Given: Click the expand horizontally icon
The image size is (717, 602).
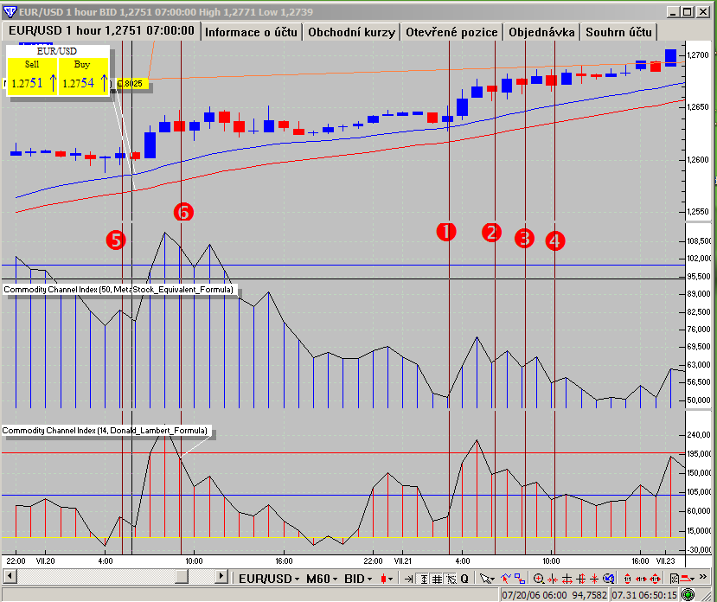Looking at the screenshot, I should point(567,579).
